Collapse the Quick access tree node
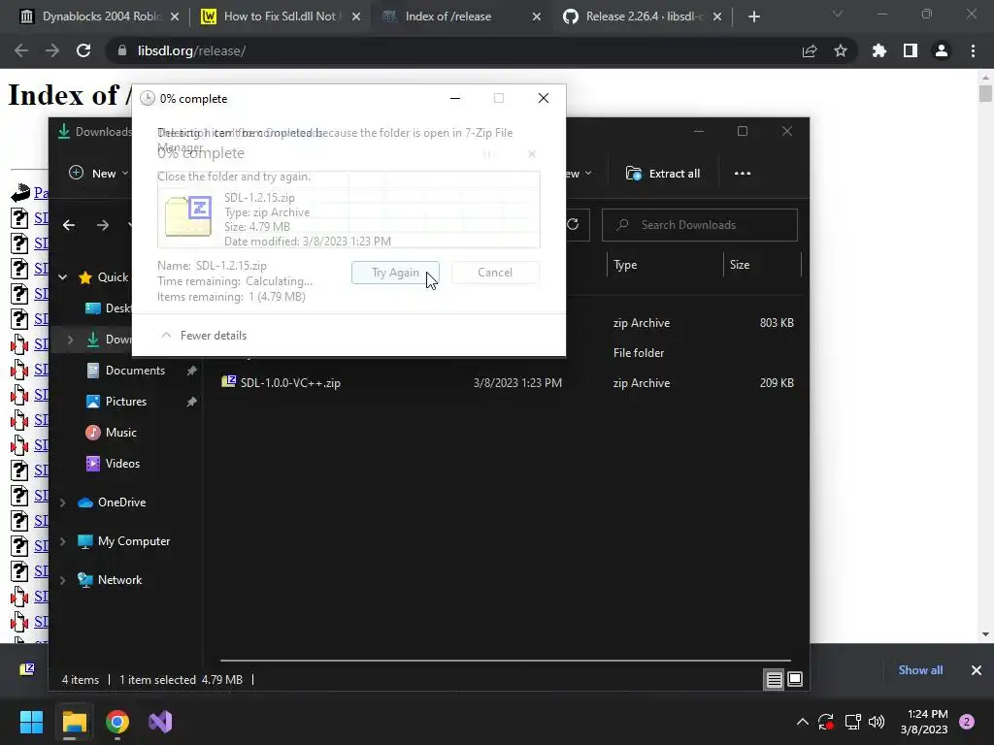994x745 pixels. coord(63,276)
